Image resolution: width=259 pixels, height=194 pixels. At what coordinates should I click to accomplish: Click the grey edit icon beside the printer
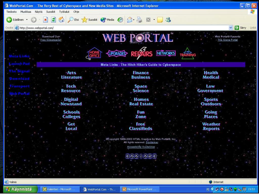[x=148, y=20]
